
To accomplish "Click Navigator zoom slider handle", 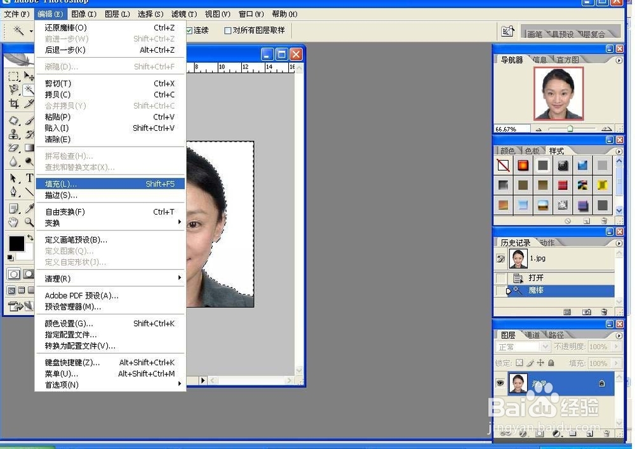I will 570,129.
